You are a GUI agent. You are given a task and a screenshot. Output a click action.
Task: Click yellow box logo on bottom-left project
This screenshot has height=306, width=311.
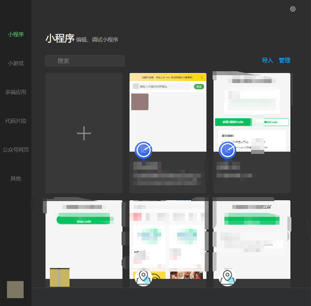(59, 278)
